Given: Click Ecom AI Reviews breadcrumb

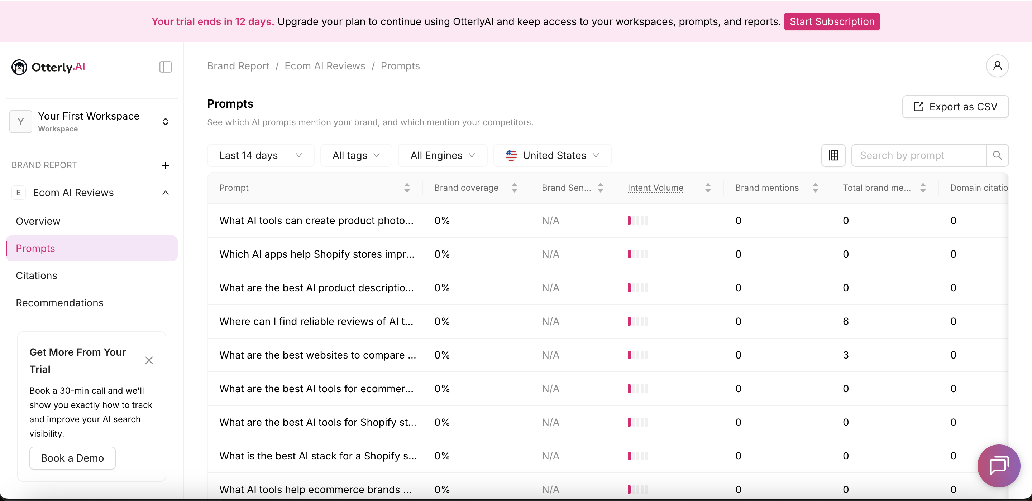Looking at the screenshot, I should click(325, 66).
